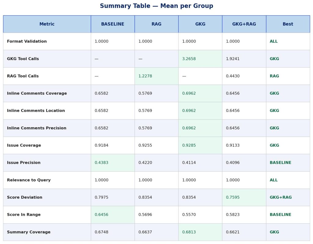This screenshot has width=313, height=244.
Task: Click highlighted 0.6456 Score In Range value
Action: pos(101,215)
